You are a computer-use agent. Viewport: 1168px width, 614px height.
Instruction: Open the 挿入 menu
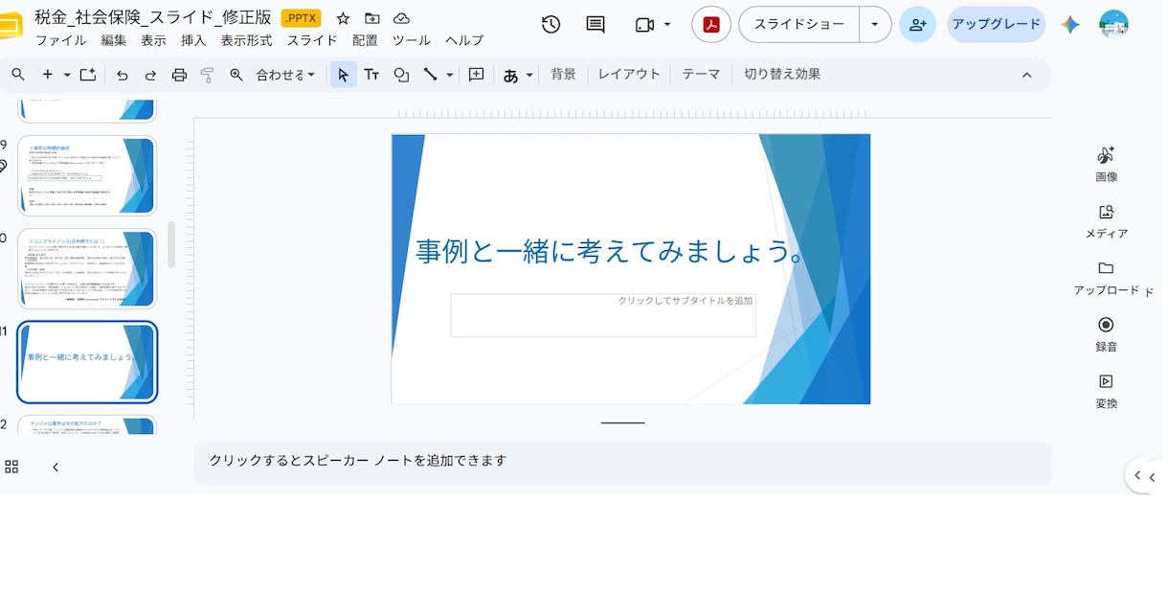point(193,41)
